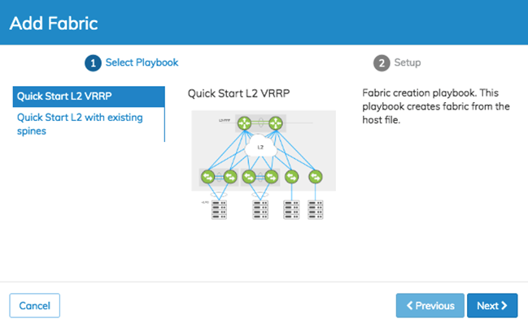The height and width of the screenshot is (323, 528).
Task: Cancel the Add Fabric dialog
Action: (35, 305)
